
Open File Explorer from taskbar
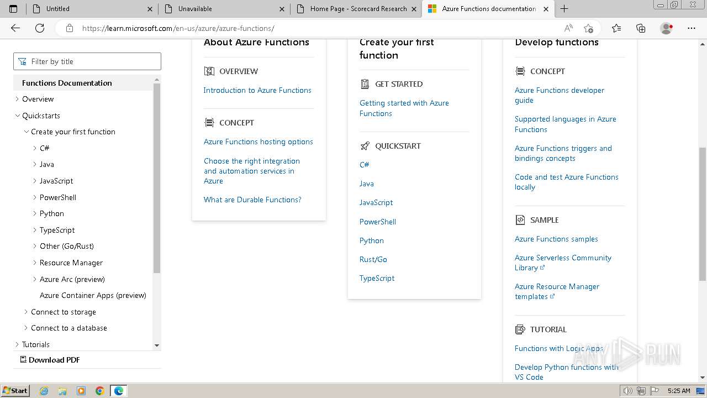pyautogui.click(x=62, y=391)
